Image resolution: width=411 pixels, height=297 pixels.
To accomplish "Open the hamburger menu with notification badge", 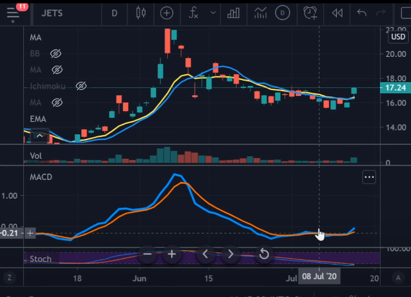I will (13, 13).
